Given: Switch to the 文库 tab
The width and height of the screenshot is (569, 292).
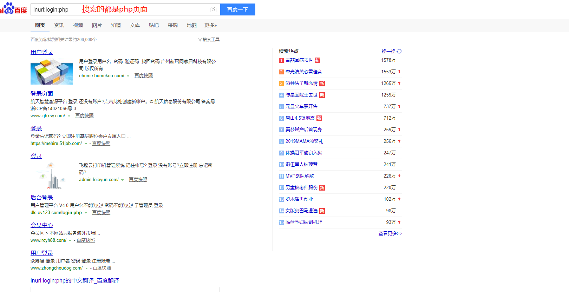Looking at the screenshot, I should point(135,25).
